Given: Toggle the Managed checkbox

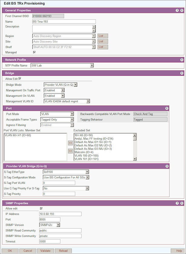Looking at the screenshot, I should point(34,52).
